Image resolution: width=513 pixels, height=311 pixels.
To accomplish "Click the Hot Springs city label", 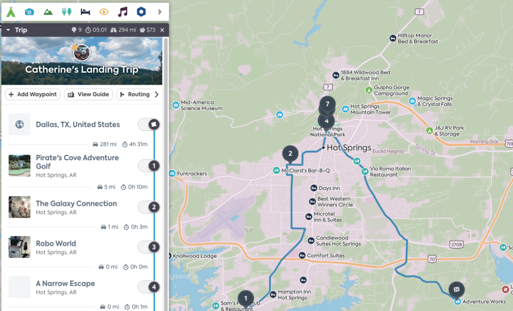I will (349, 148).
